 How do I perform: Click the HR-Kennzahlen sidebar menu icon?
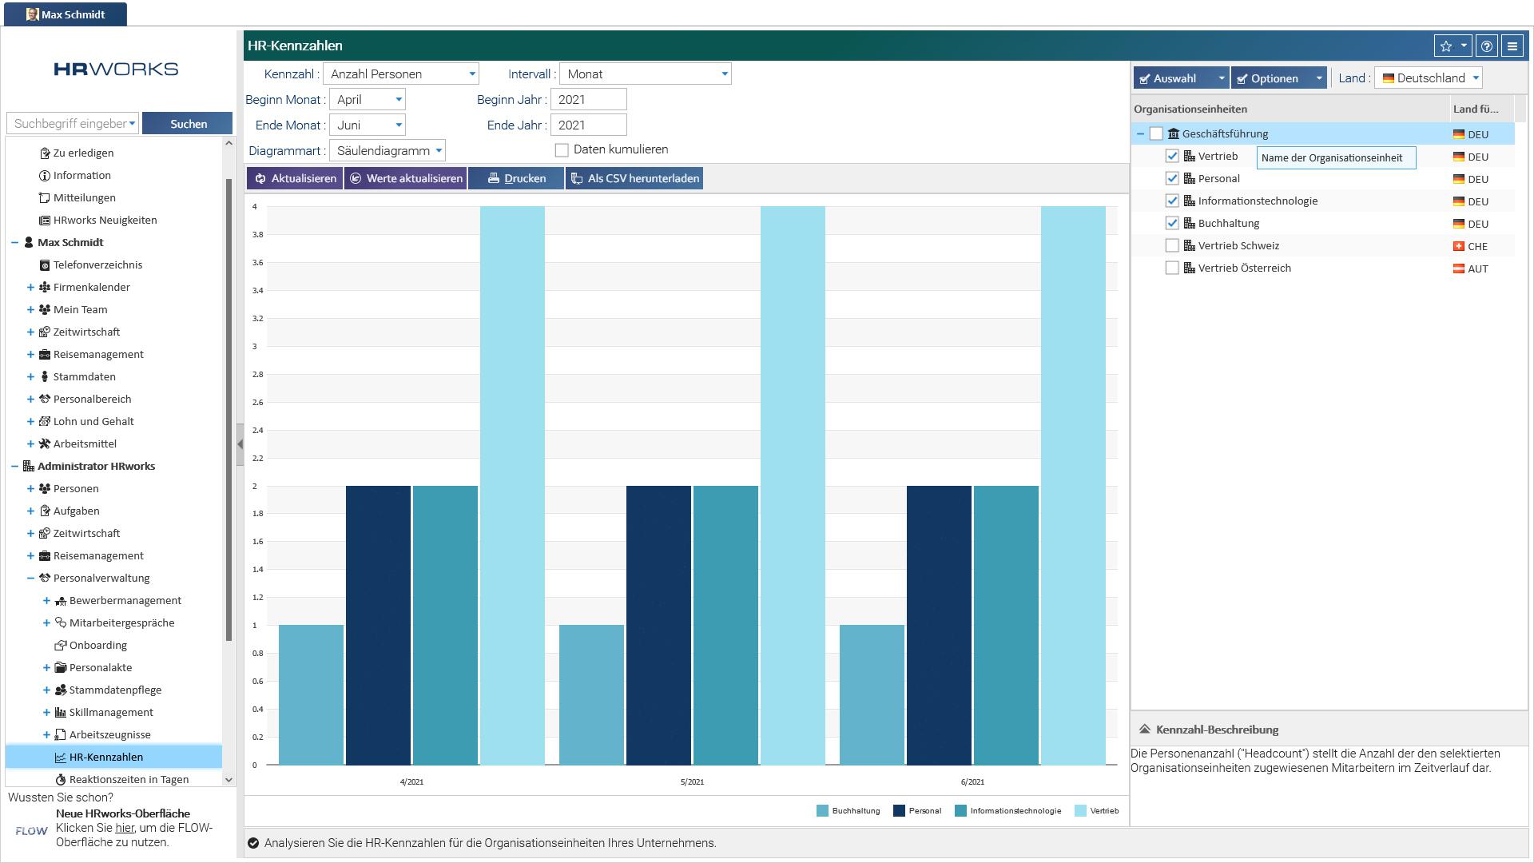tap(61, 757)
